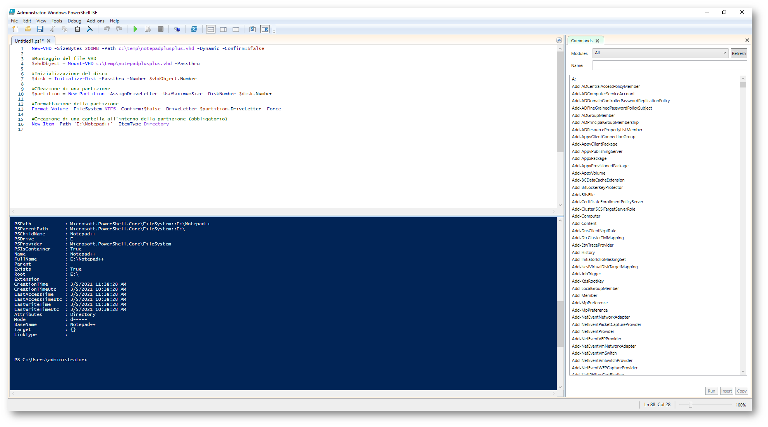Select Add-Member in the command list
768x427 pixels.
click(584, 296)
